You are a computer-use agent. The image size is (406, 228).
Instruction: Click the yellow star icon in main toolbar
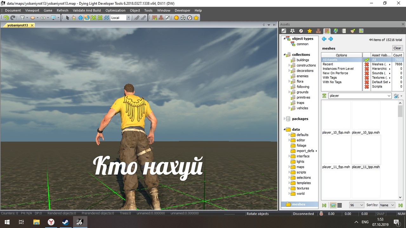click(x=196, y=18)
